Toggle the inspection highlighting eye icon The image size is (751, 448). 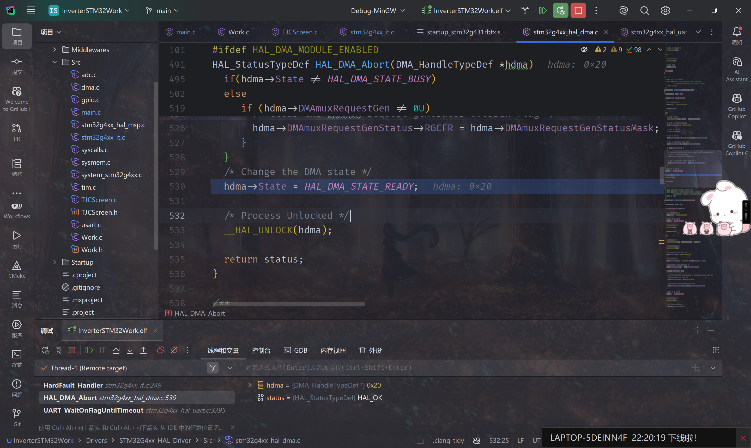pyautogui.click(x=584, y=49)
